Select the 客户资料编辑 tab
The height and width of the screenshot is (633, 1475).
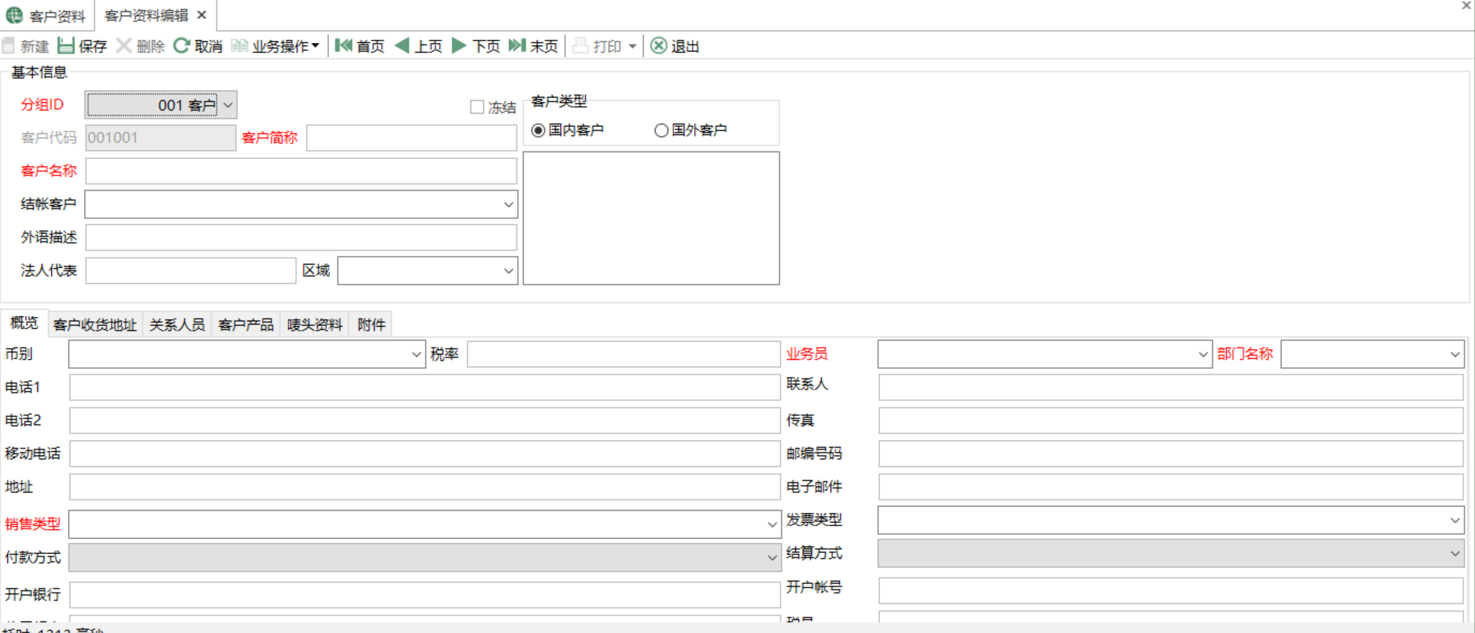tap(146, 15)
